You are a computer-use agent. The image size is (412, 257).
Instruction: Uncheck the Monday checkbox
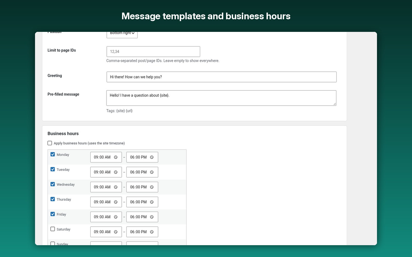53,154
